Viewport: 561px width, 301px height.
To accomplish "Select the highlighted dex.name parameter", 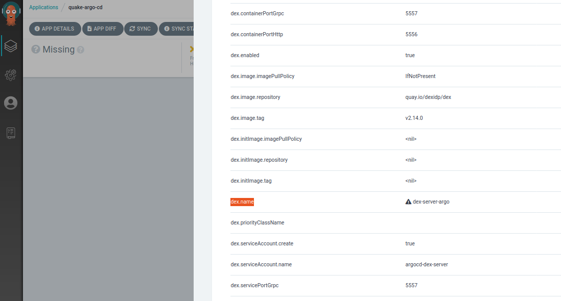I will pos(242,202).
